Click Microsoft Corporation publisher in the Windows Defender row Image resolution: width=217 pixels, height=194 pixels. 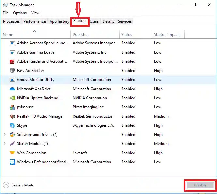92,162
